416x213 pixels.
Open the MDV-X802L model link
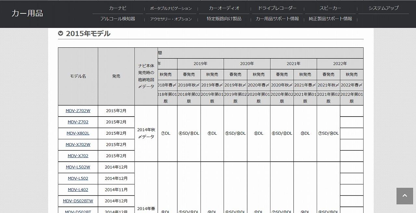tap(78, 133)
